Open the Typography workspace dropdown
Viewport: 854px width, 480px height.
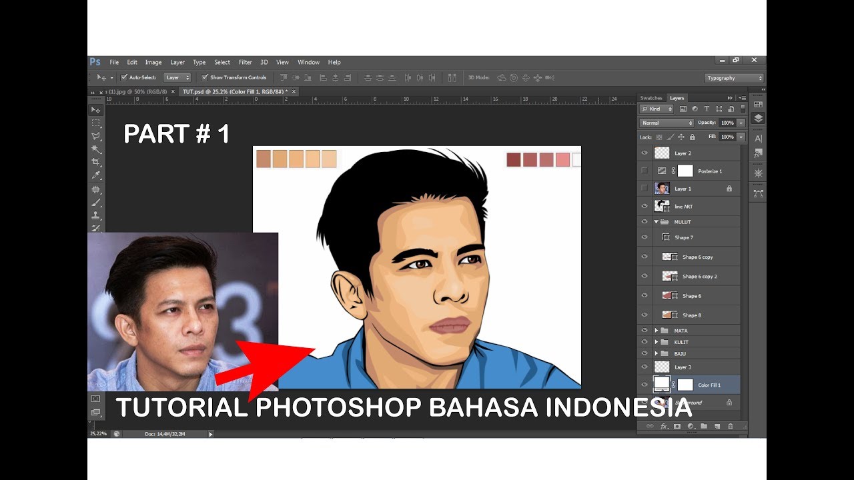(x=734, y=78)
